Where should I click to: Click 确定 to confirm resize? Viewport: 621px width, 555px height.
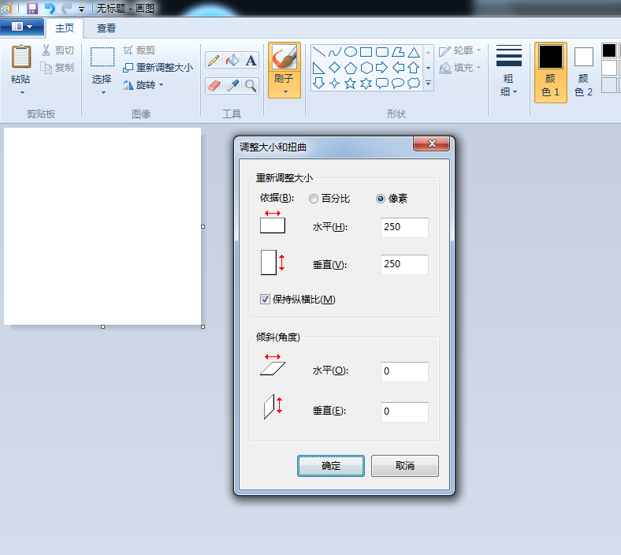point(331,465)
